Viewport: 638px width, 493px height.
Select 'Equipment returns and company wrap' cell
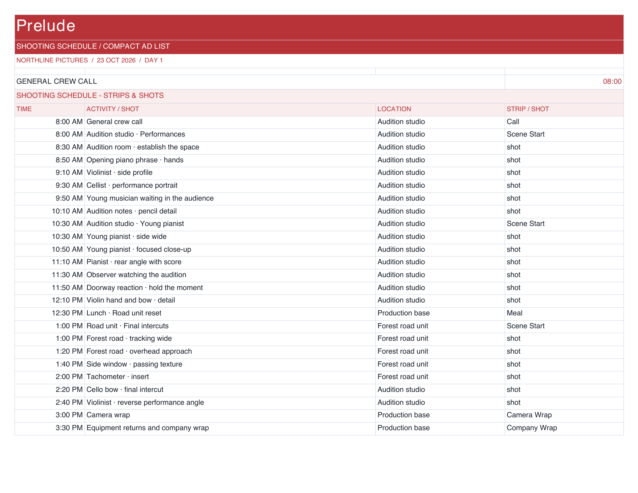[230, 428]
